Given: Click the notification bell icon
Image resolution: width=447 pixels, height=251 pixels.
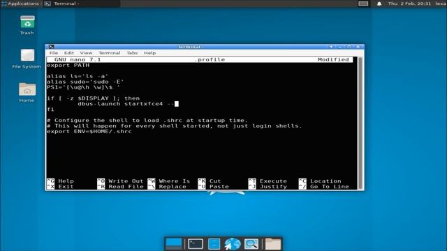Looking at the screenshot, I should click(x=379, y=3).
